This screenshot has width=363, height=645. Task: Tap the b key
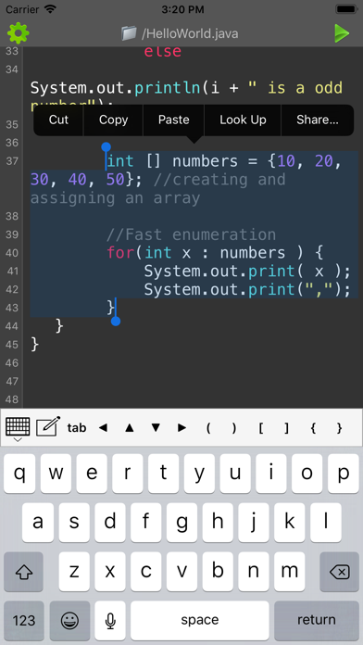click(218, 572)
